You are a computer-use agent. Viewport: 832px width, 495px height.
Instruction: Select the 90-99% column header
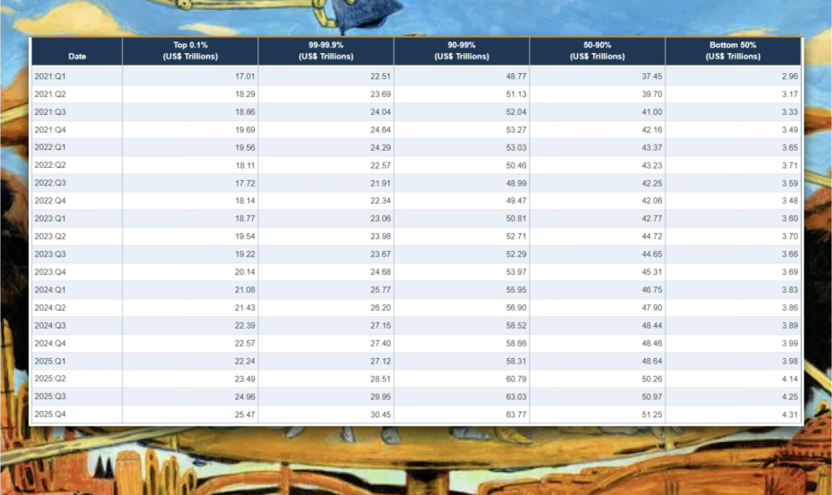coord(461,52)
